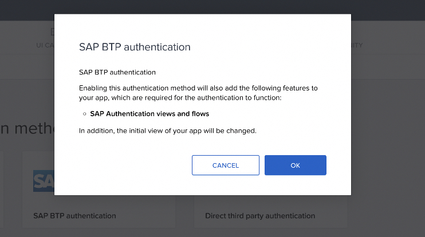Viewport: 425px width, 237px height.
Task: Select the Direct third party authentication card
Action: coord(260,216)
